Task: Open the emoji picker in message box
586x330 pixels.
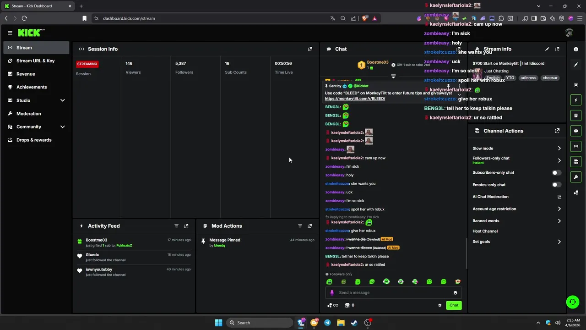Action: pyautogui.click(x=455, y=293)
